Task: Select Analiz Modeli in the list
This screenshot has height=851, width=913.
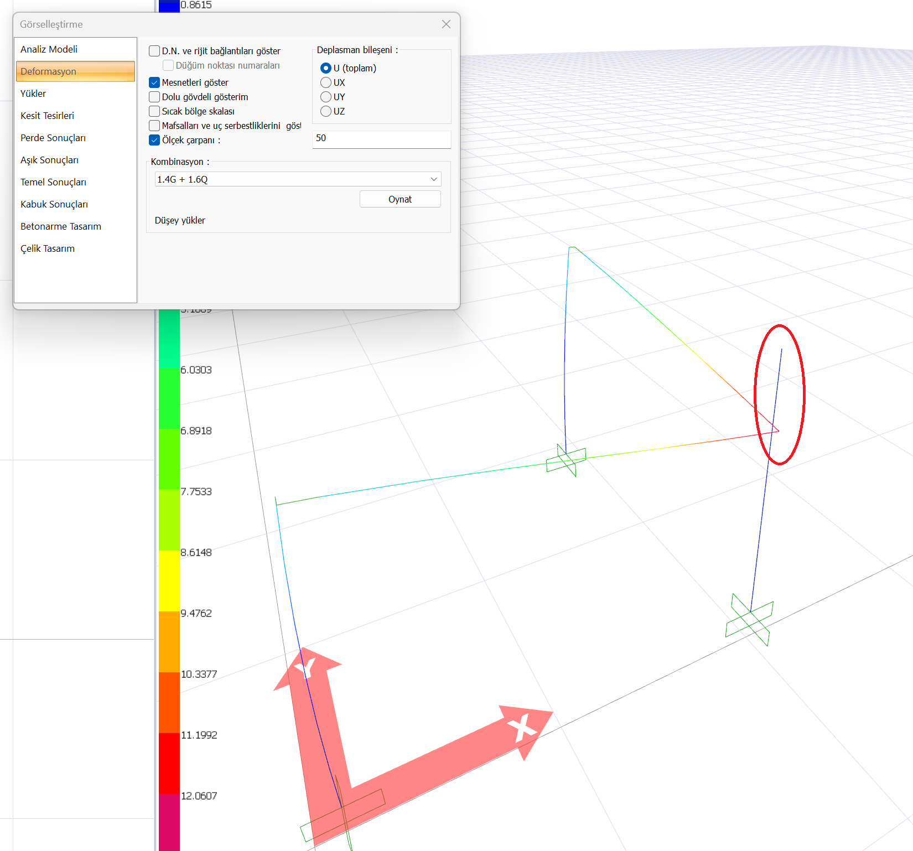Action: coord(49,49)
